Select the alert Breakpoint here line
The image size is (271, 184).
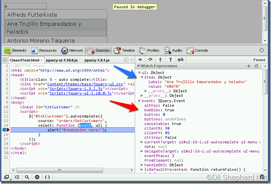click(x=73, y=130)
